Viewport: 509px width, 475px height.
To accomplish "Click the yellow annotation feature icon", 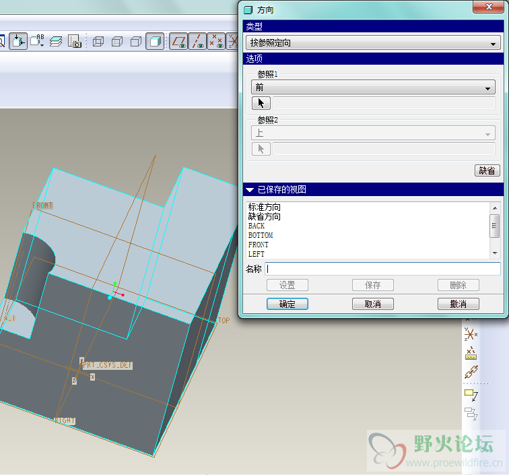I will tap(471, 395).
